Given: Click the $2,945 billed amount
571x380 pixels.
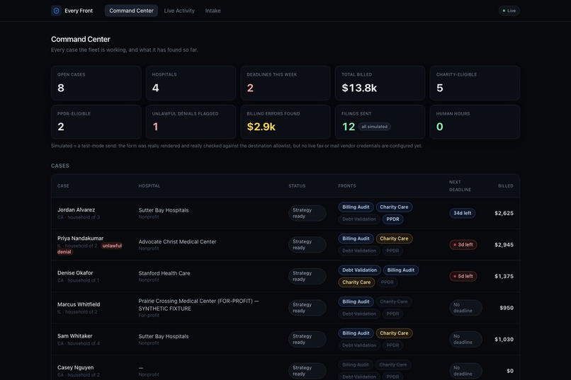Looking at the screenshot, I should [x=504, y=245].
